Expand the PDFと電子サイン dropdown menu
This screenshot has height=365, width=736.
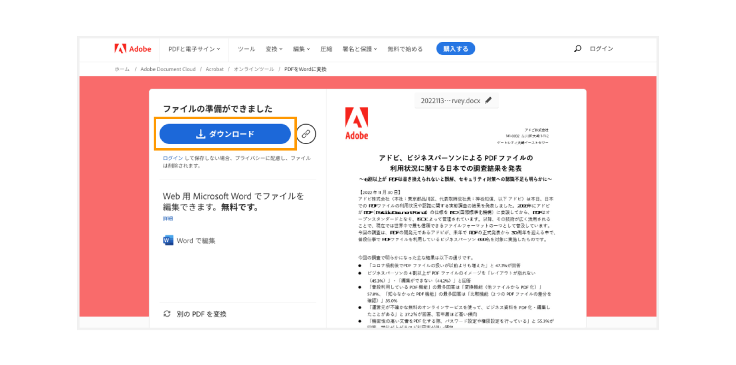[194, 49]
